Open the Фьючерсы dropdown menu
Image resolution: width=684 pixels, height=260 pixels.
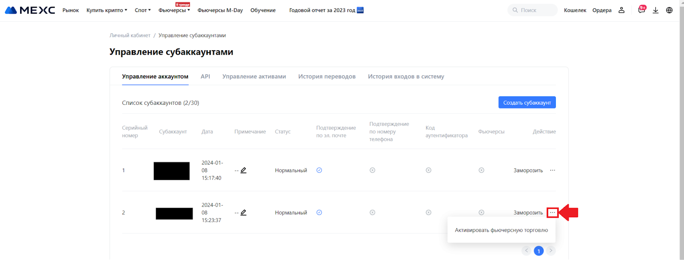(x=174, y=10)
